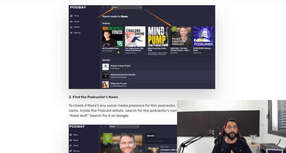The width and height of the screenshot is (286, 153).
Task: Open the Paleo Solution Podcast cover
Action: tap(181, 36)
